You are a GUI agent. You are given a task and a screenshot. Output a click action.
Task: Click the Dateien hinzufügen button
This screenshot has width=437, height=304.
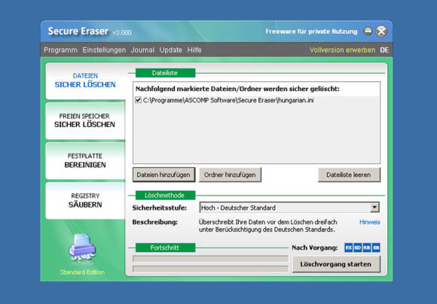(x=164, y=175)
